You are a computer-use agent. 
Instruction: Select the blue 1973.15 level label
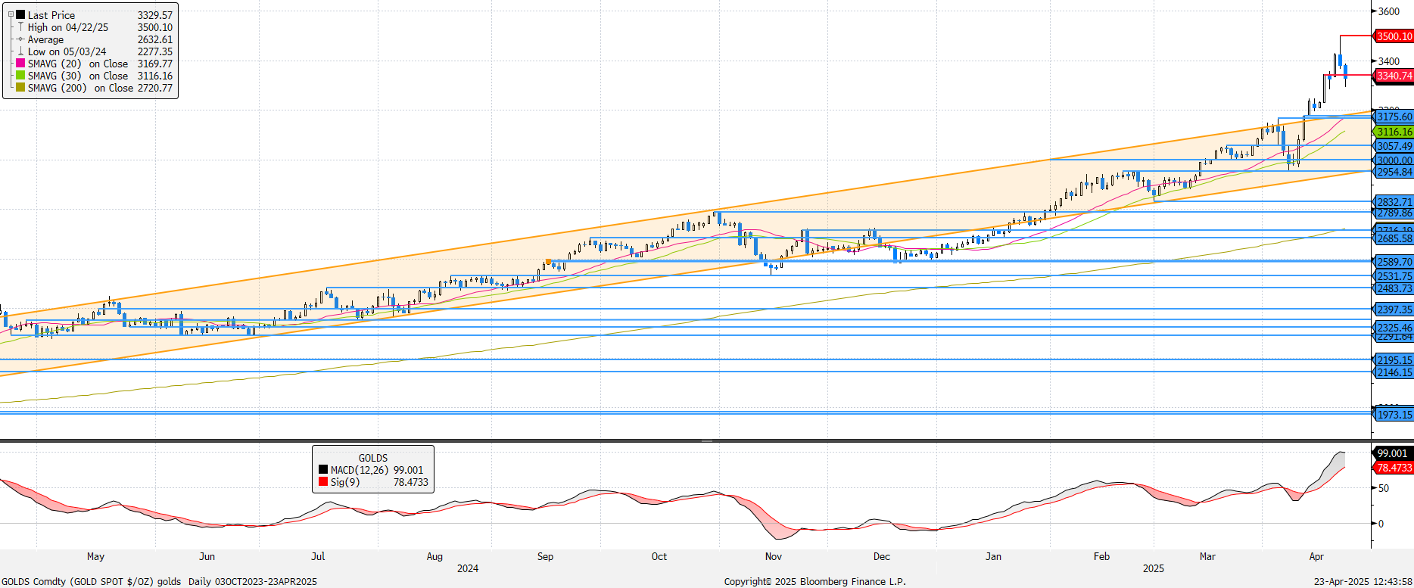click(1394, 415)
